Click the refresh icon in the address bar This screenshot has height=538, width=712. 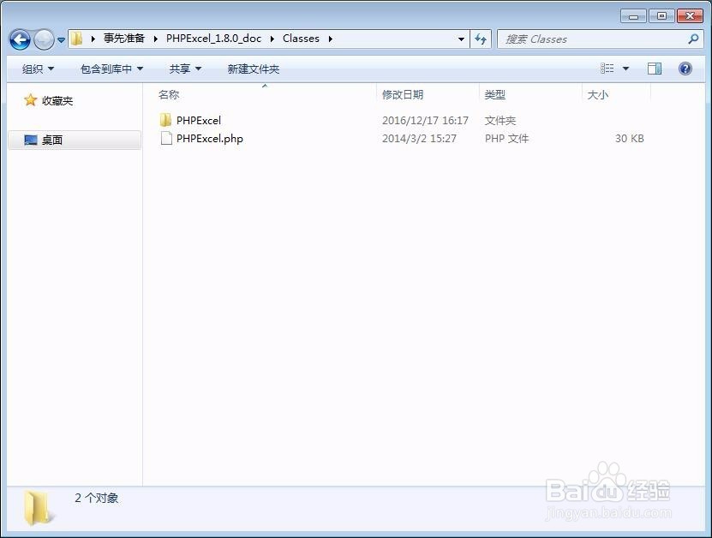[480, 39]
